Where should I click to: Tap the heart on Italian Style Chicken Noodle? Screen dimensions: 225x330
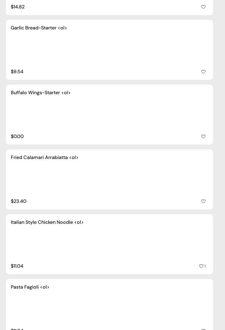(x=201, y=266)
